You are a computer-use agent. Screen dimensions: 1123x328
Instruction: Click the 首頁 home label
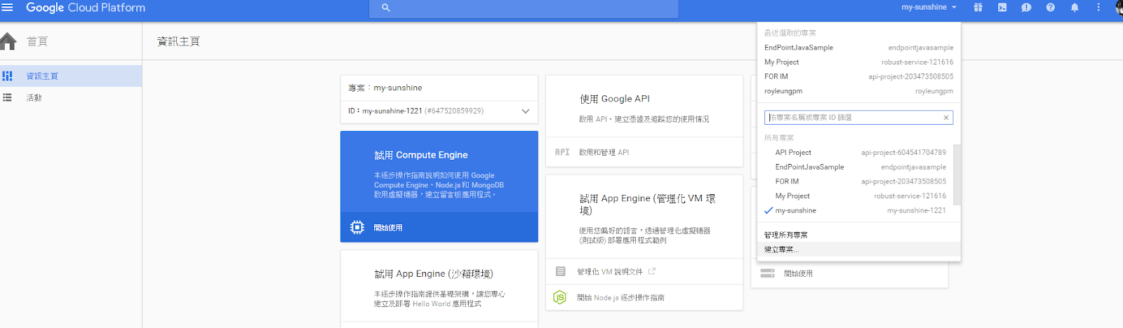(37, 41)
